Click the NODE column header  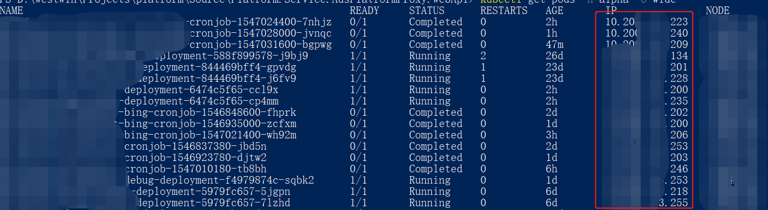click(x=717, y=11)
